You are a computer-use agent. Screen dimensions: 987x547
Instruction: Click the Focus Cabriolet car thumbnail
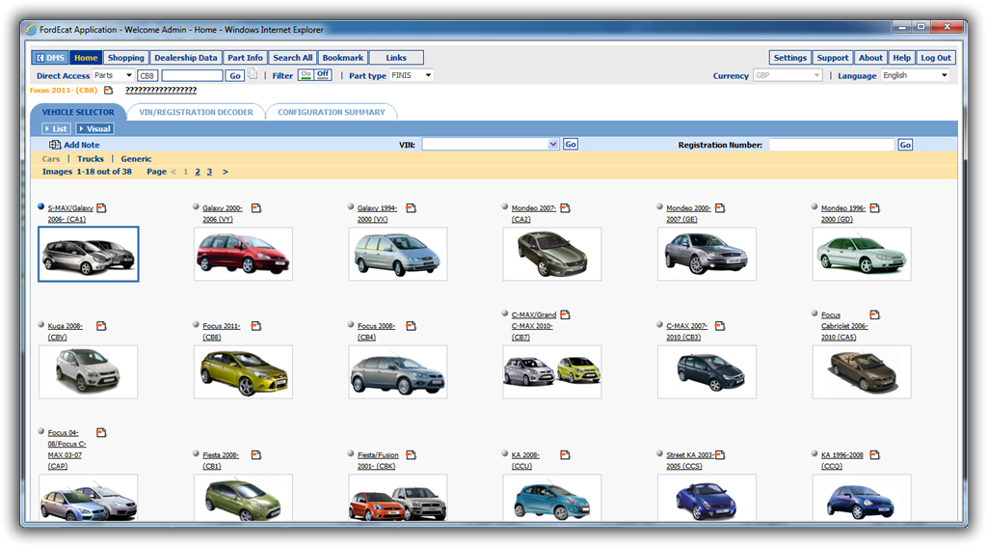coord(862,371)
